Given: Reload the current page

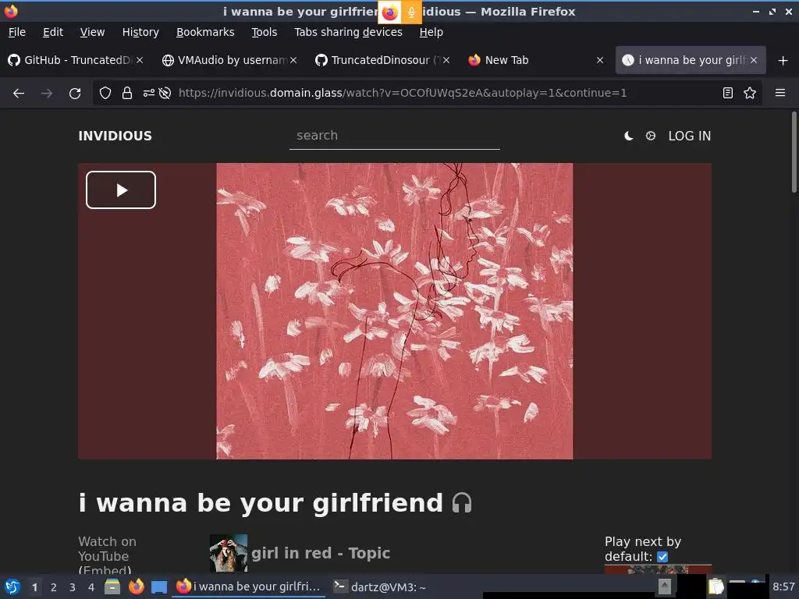Looking at the screenshot, I should tap(75, 94).
